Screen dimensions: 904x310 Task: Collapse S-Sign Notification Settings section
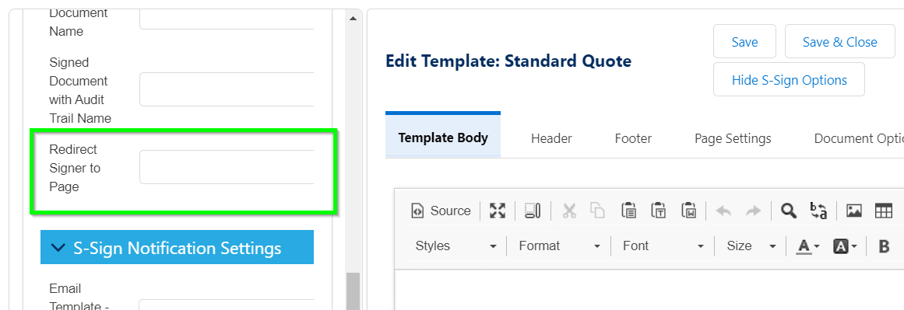point(177,247)
